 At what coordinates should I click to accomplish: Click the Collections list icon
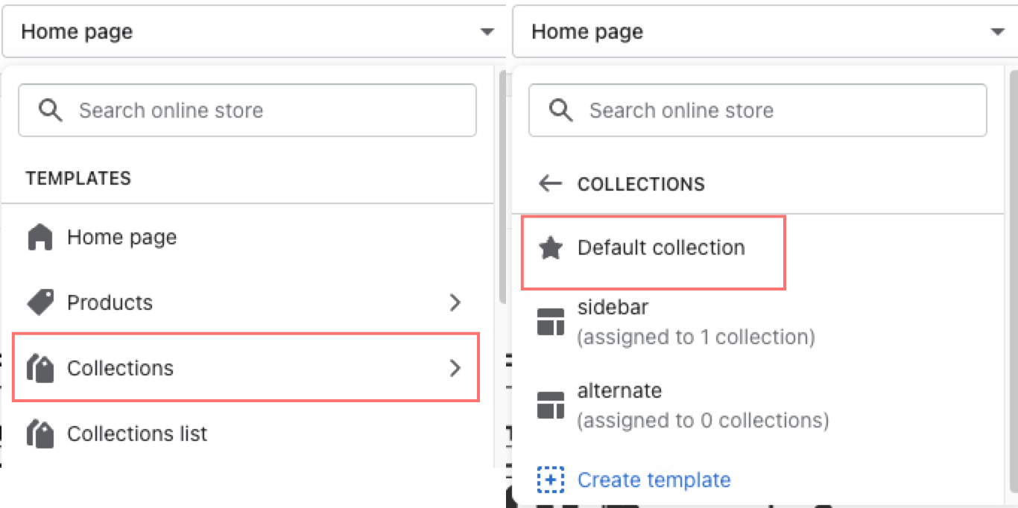[x=40, y=434]
